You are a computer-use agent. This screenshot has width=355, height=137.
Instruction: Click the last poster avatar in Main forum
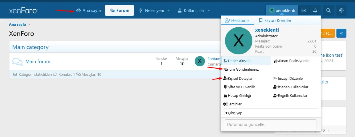click(200, 61)
